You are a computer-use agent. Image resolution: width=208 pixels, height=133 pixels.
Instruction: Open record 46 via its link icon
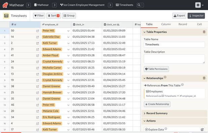click(x=38, y=105)
